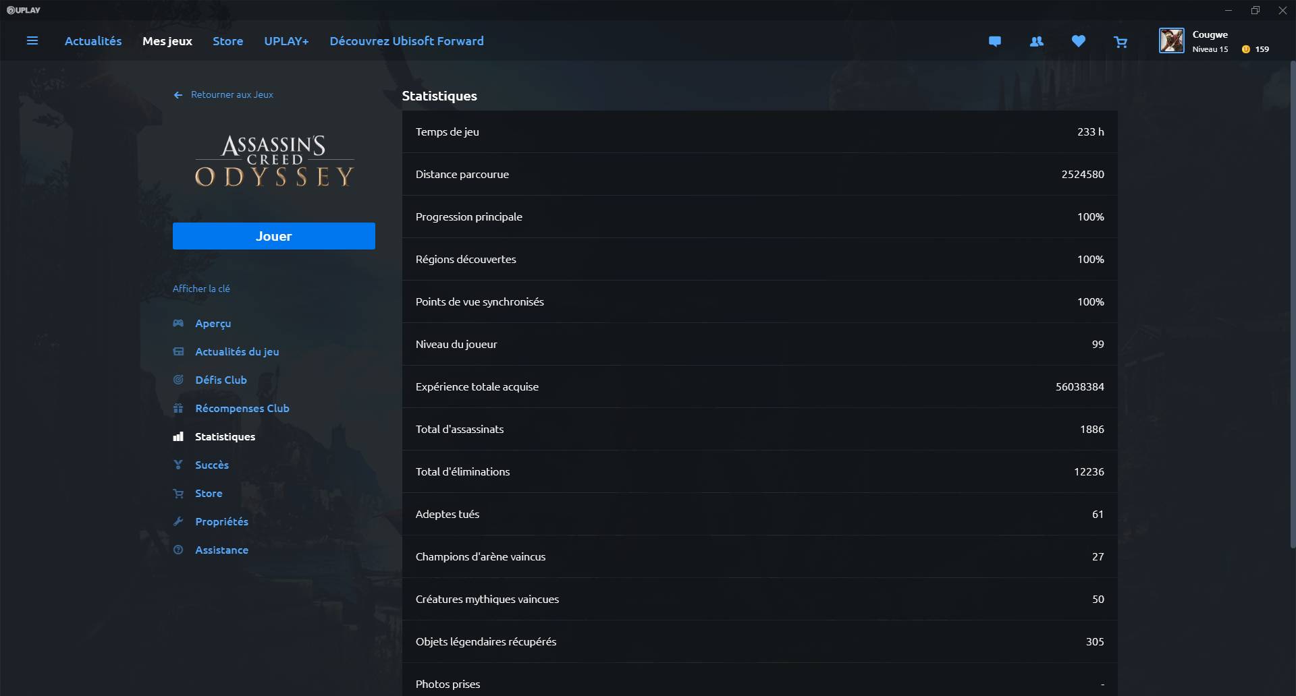This screenshot has height=696, width=1296.
Task: Click the sidebar Store cart icon
Action: [x=178, y=493]
